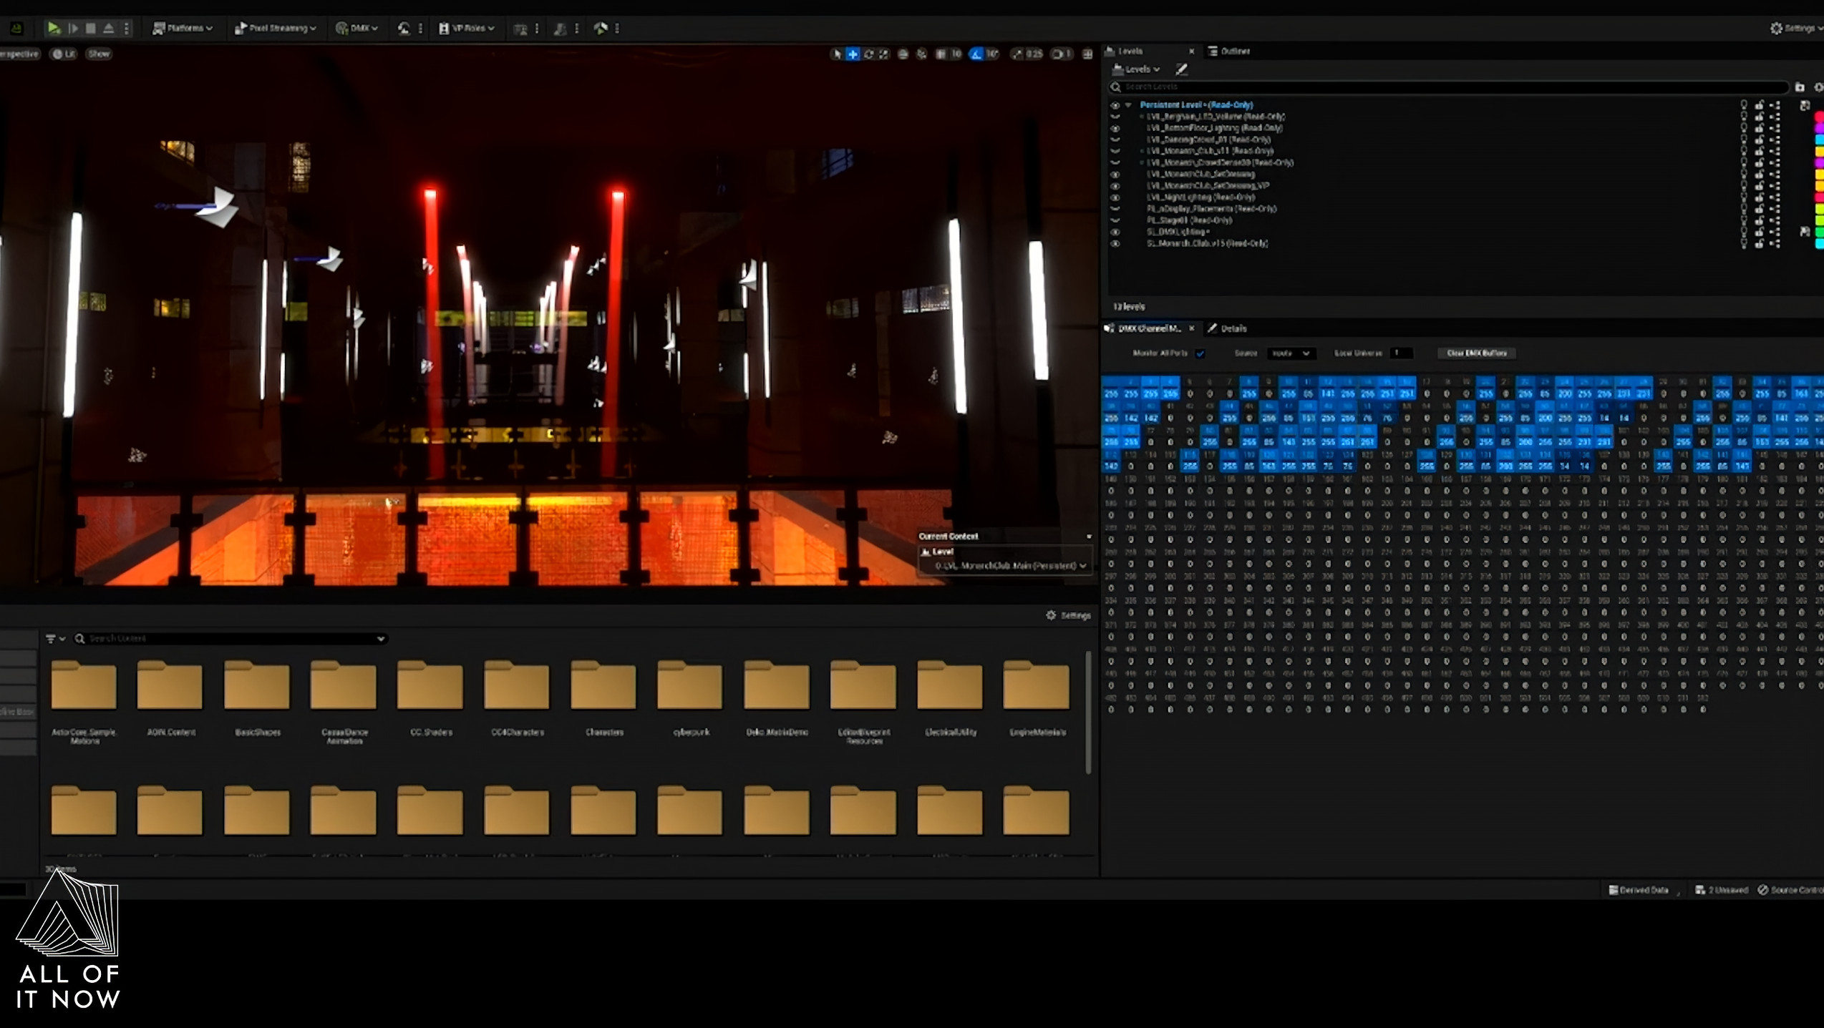Click lock icon on Persistent Level row

(1759, 105)
